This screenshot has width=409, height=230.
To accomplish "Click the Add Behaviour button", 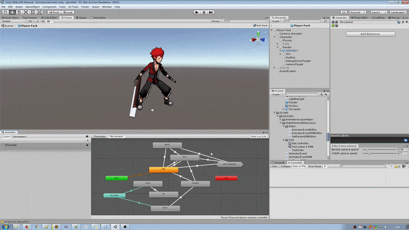I will pyautogui.click(x=370, y=34).
